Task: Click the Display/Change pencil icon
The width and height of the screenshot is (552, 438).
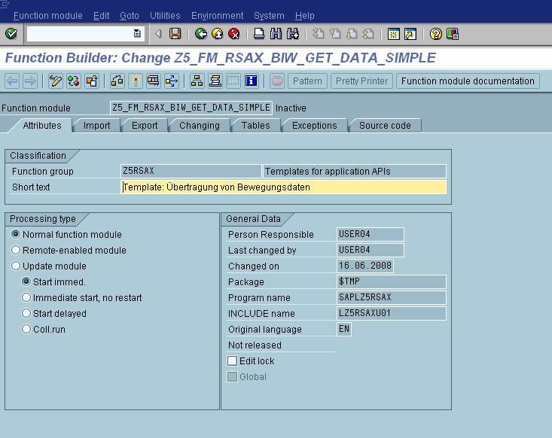Action: [55, 81]
